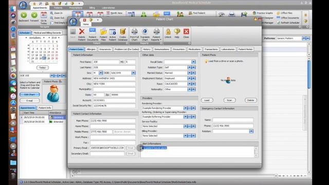Click into the Address field
Image resolution: width=329 pixels, height=185 pixels.
[114, 78]
